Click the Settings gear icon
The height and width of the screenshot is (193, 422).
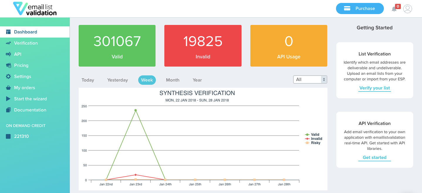click(8, 77)
